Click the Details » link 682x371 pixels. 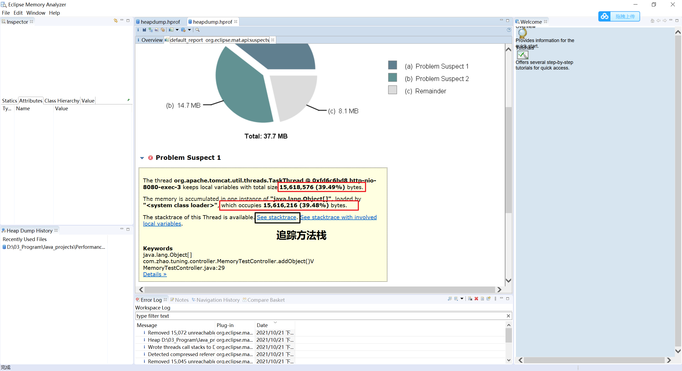[155, 274]
